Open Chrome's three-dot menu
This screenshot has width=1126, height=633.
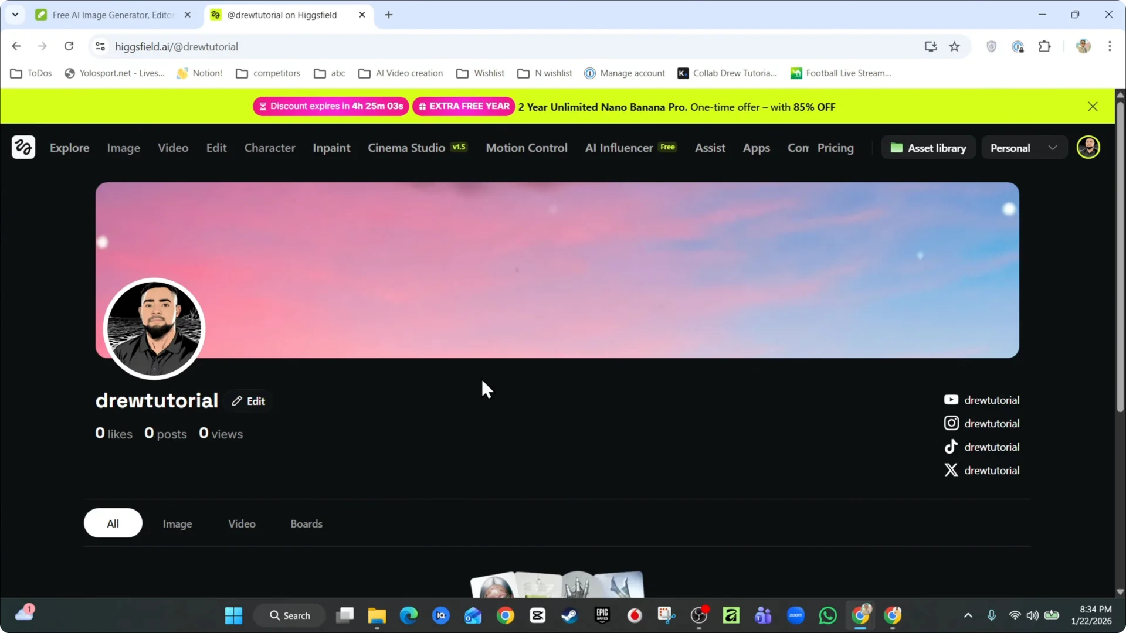1110,46
